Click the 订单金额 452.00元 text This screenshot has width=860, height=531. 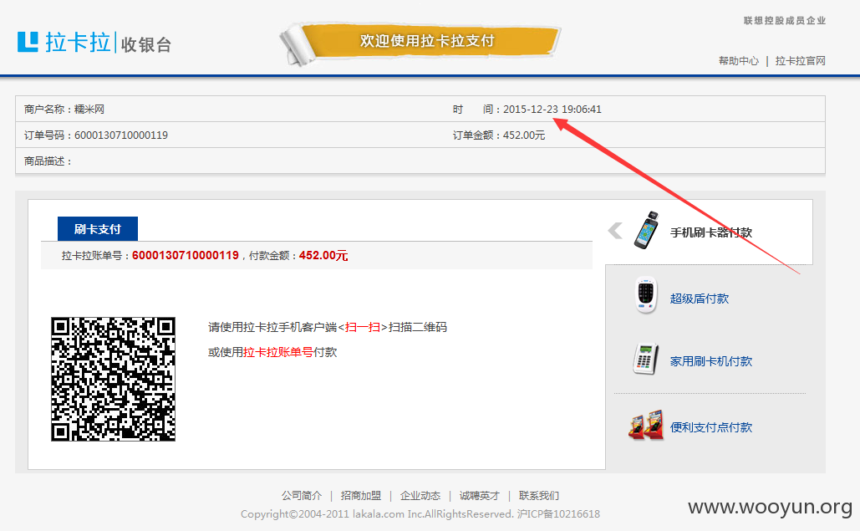click(x=499, y=135)
